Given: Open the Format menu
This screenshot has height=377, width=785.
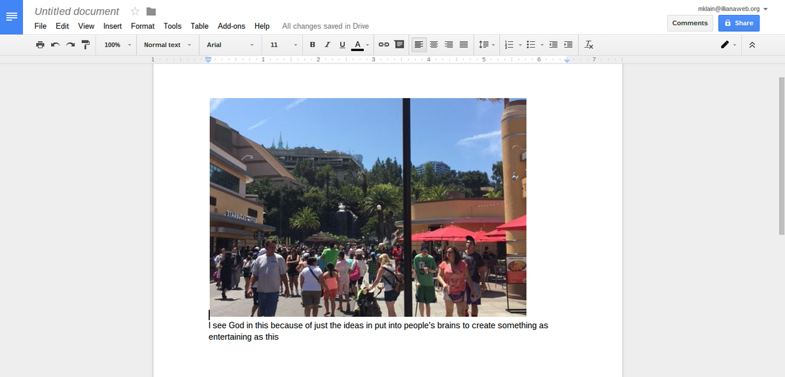Looking at the screenshot, I should (143, 26).
